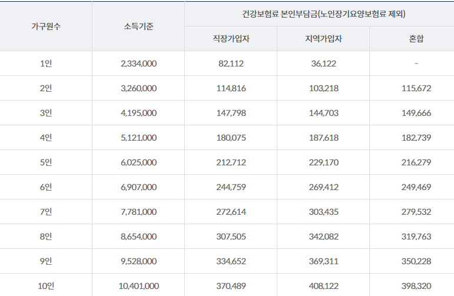Click the 114,816 cell

pyautogui.click(x=231, y=88)
